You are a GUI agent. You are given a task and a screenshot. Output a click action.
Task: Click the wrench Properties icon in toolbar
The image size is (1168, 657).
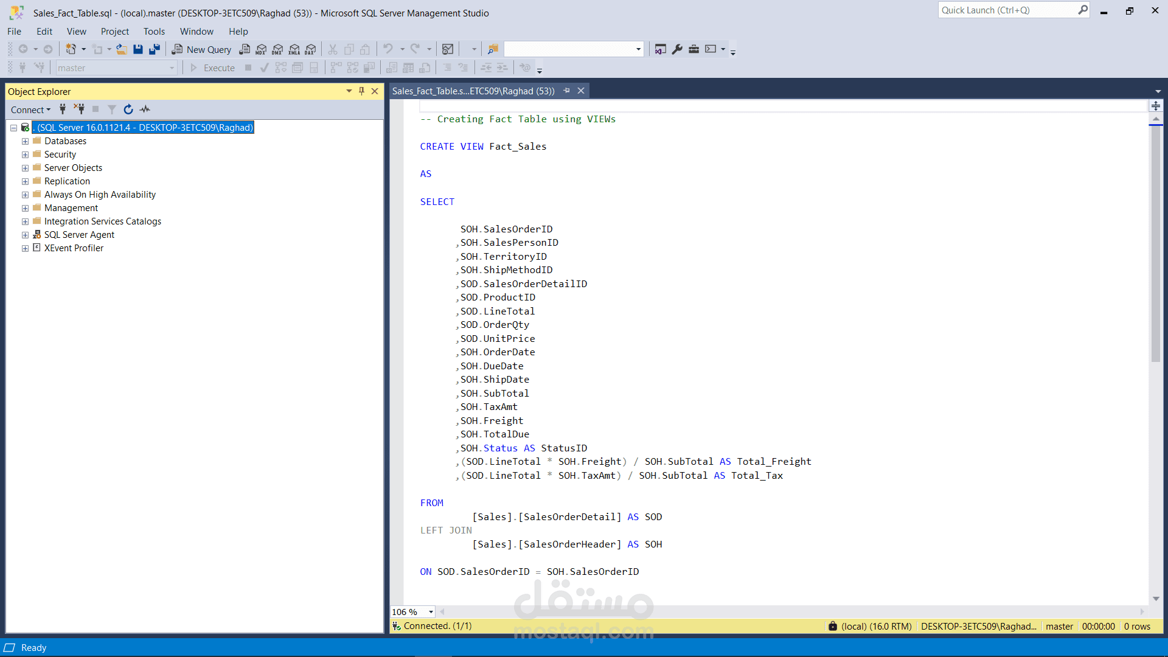pyautogui.click(x=677, y=49)
